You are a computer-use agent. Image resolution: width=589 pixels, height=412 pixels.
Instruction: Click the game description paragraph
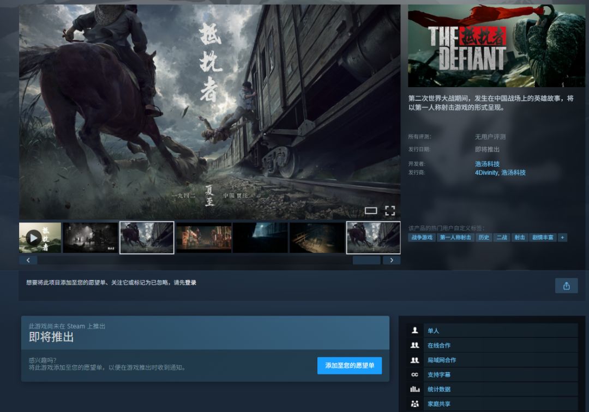click(x=491, y=103)
